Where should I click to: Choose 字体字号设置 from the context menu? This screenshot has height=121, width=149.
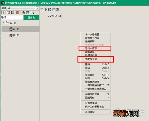click(96, 35)
